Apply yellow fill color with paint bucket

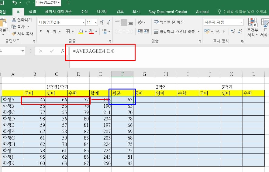pos(81,32)
